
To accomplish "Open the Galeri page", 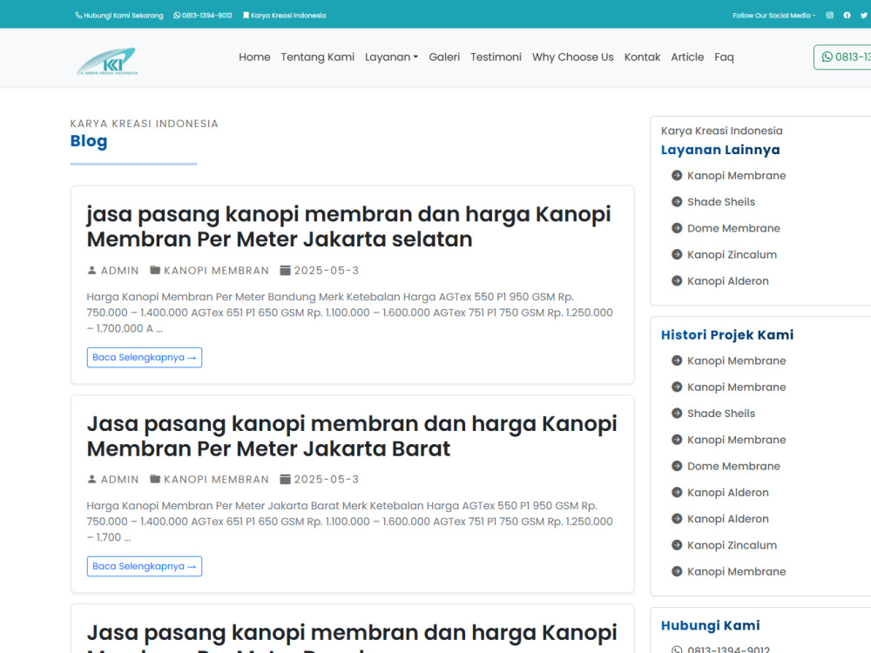I will point(444,57).
